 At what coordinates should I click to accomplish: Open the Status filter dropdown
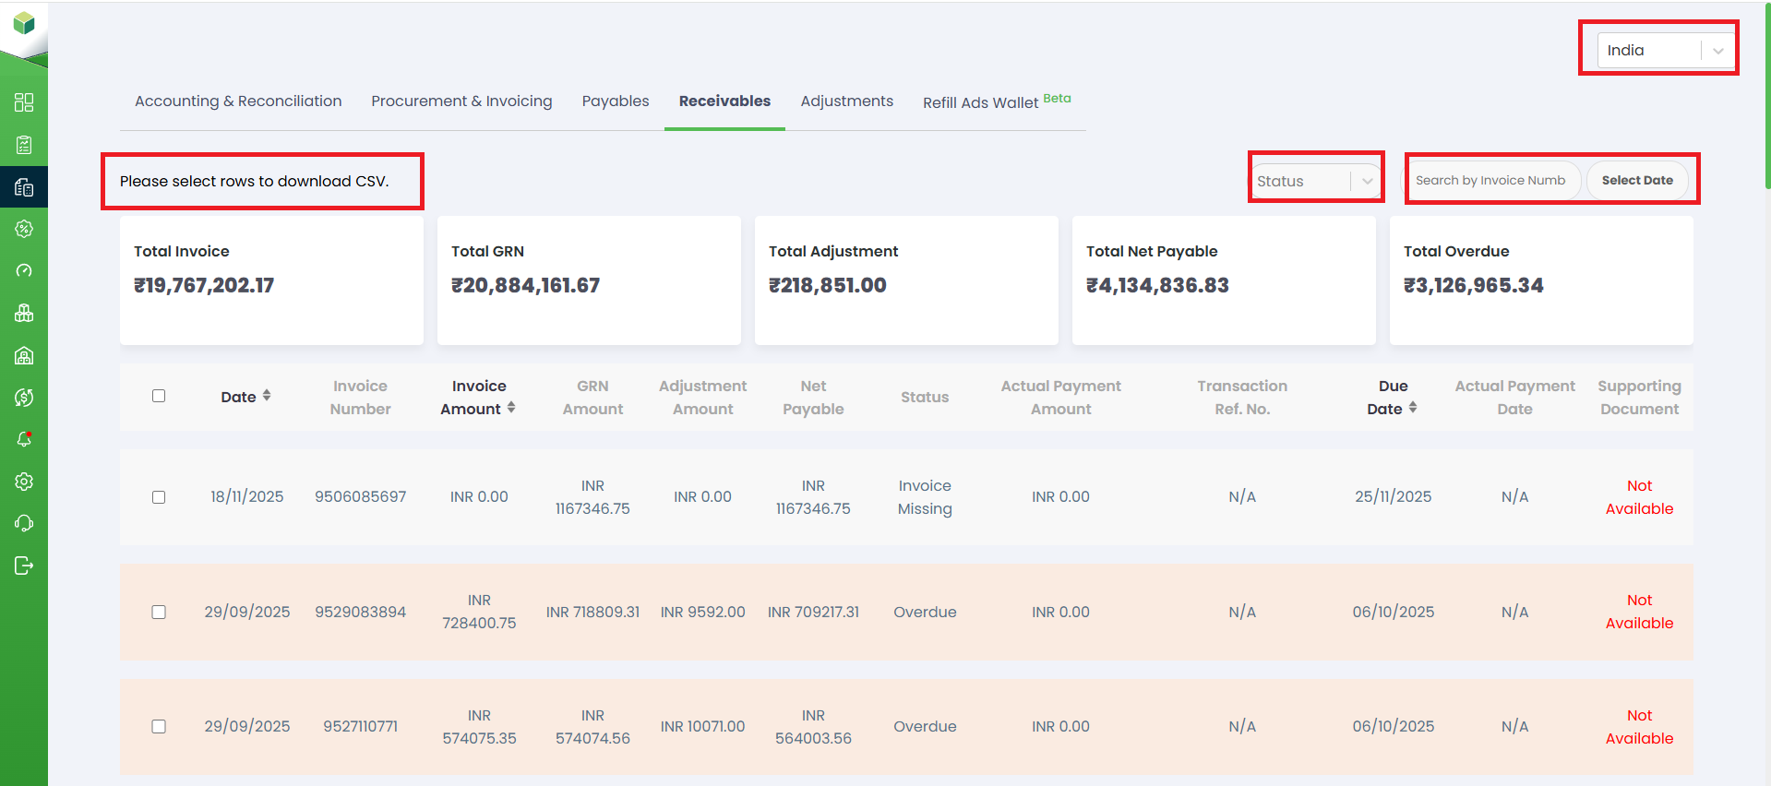pos(1315,181)
